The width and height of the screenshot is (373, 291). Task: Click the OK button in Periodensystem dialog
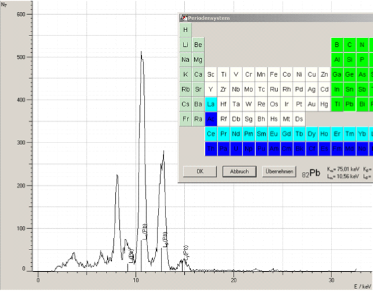click(x=200, y=171)
